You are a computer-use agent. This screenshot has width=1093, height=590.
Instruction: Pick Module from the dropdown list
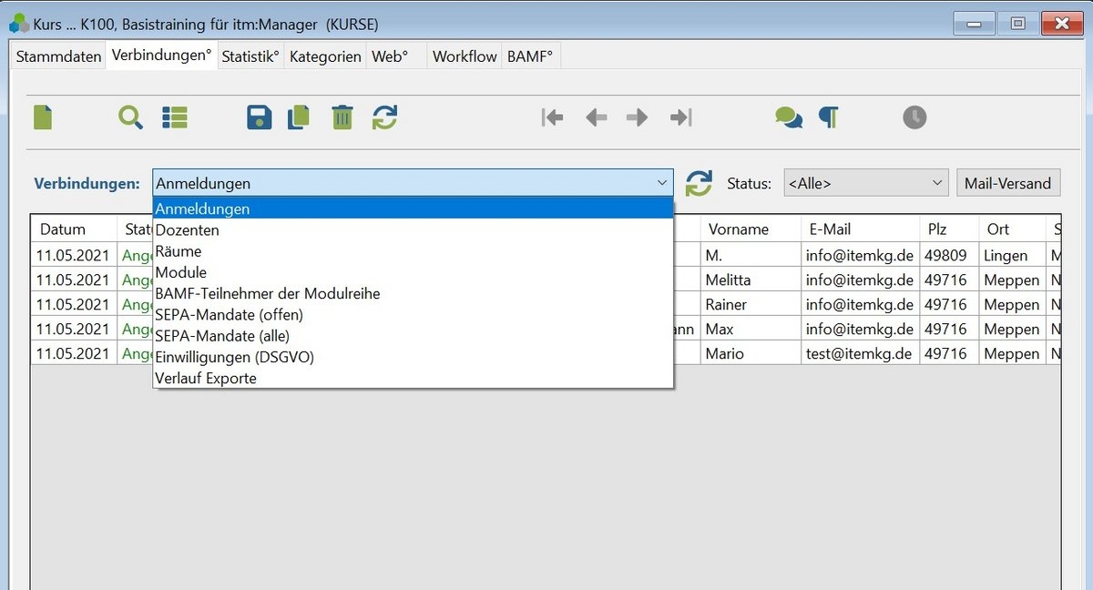coord(414,272)
